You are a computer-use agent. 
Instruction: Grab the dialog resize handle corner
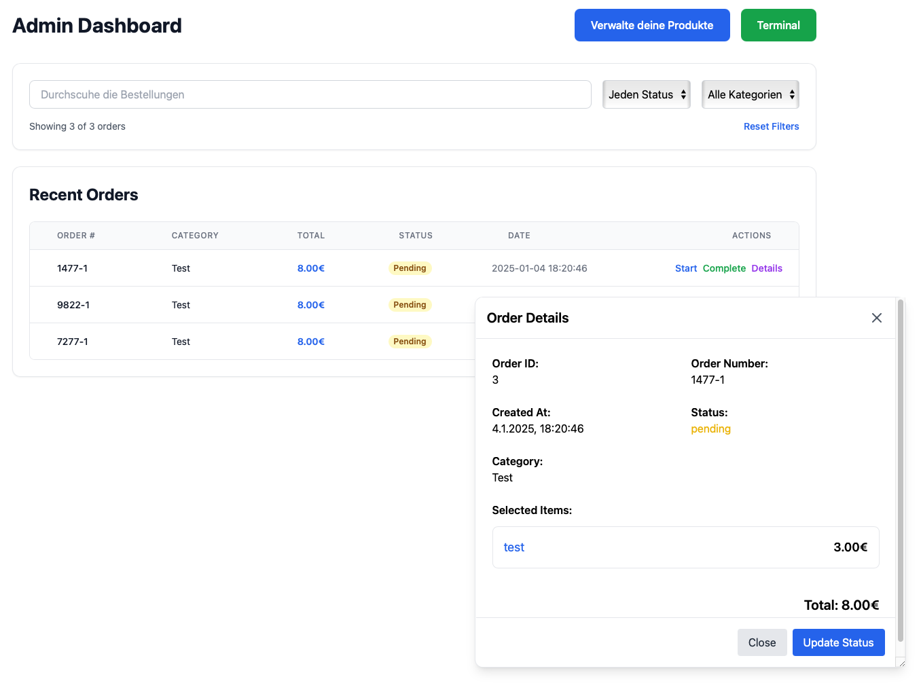(x=901, y=663)
